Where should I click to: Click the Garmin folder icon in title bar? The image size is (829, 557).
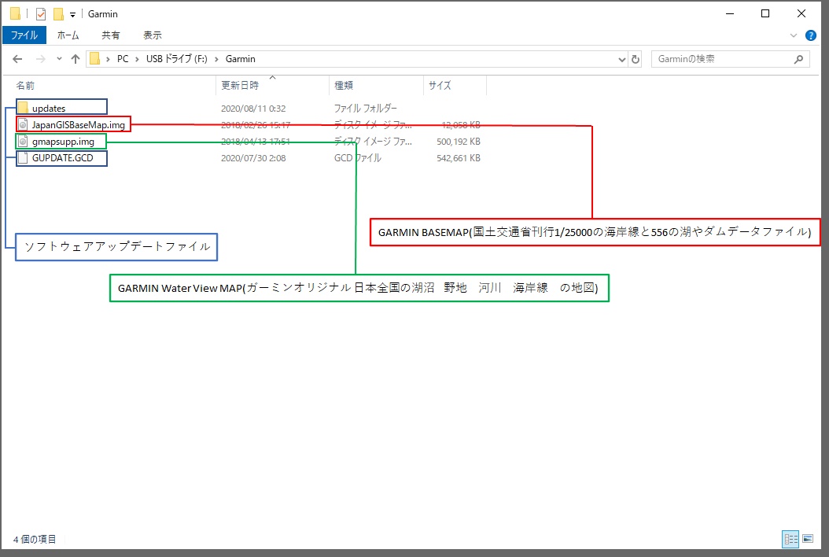(x=15, y=13)
